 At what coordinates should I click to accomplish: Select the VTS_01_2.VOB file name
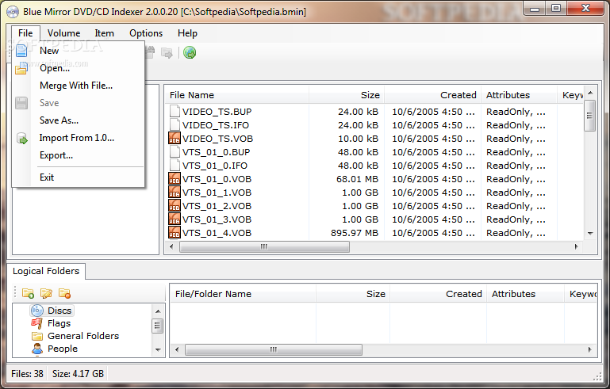point(217,206)
